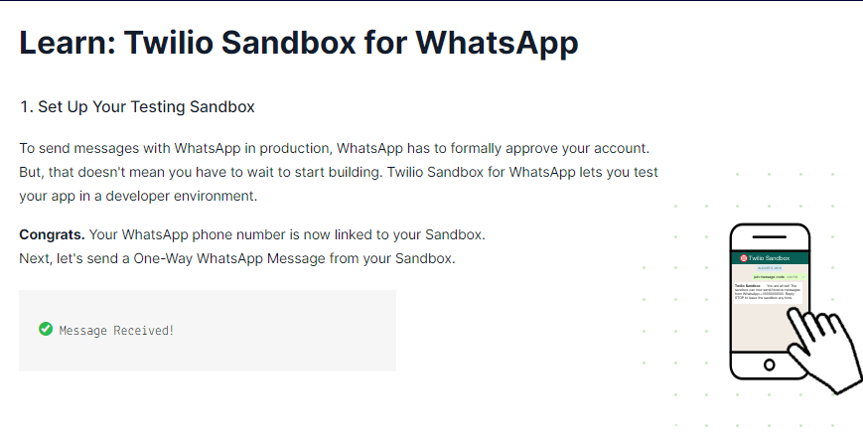Viewport: 863px width, 441px height.
Task: Click the phone's speaker slot at top
Action: pyautogui.click(x=769, y=237)
